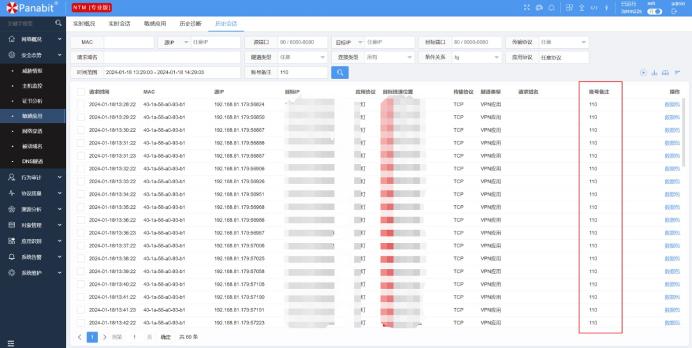Toggle the select-all checkbox in table header
The width and height of the screenshot is (692, 348).
click(80, 92)
